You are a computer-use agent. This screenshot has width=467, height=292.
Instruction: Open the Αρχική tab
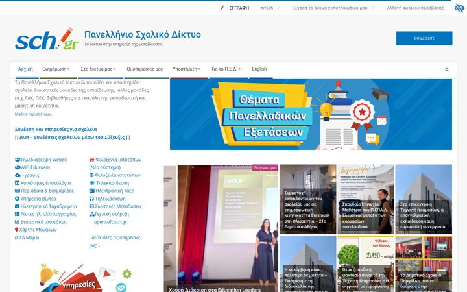(x=25, y=69)
